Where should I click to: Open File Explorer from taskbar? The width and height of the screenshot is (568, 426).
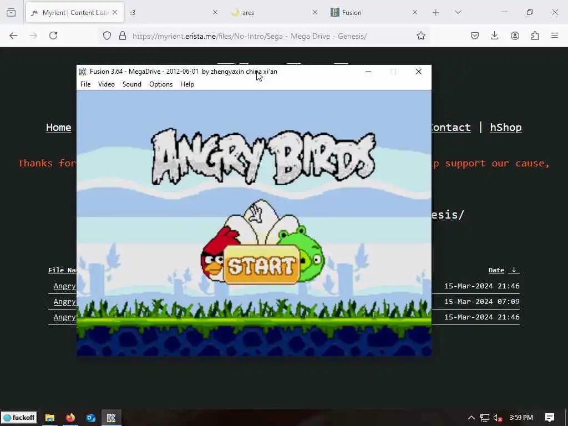pyautogui.click(x=49, y=418)
